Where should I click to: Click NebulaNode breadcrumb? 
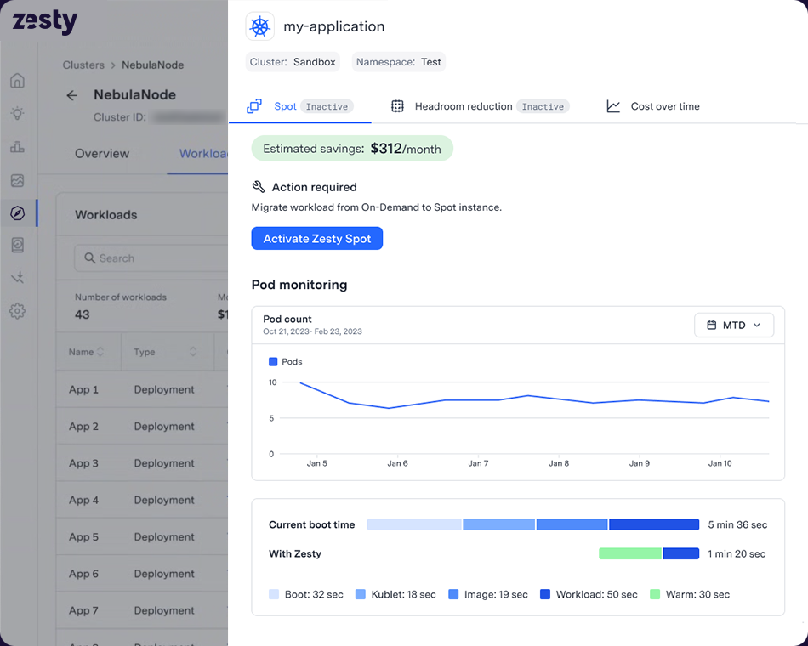coord(152,65)
